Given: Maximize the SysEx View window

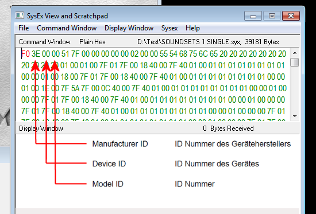Looking at the screenshot, I should [x=272, y=15].
